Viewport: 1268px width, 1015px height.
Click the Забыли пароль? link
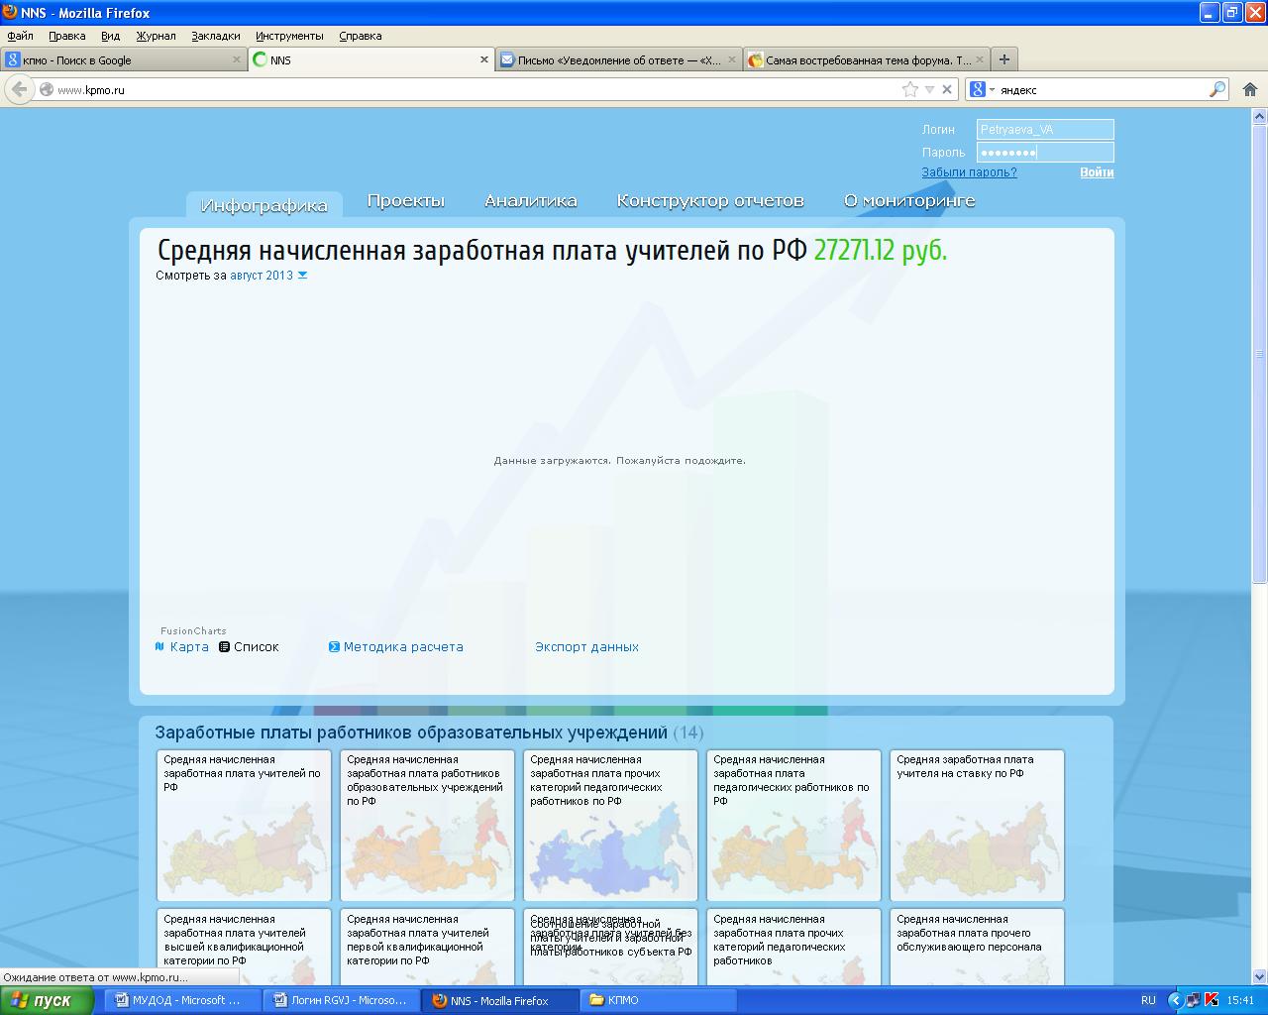[x=969, y=172]
